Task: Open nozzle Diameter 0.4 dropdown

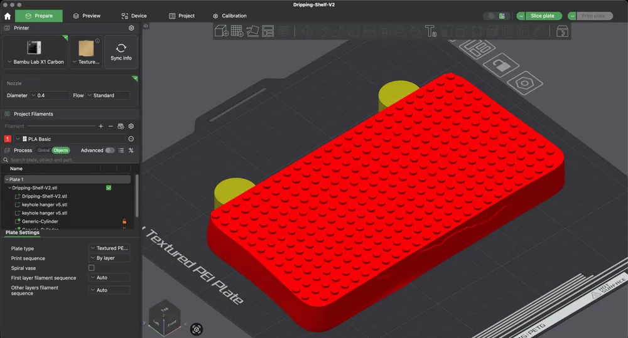Action: pos(49,95)
